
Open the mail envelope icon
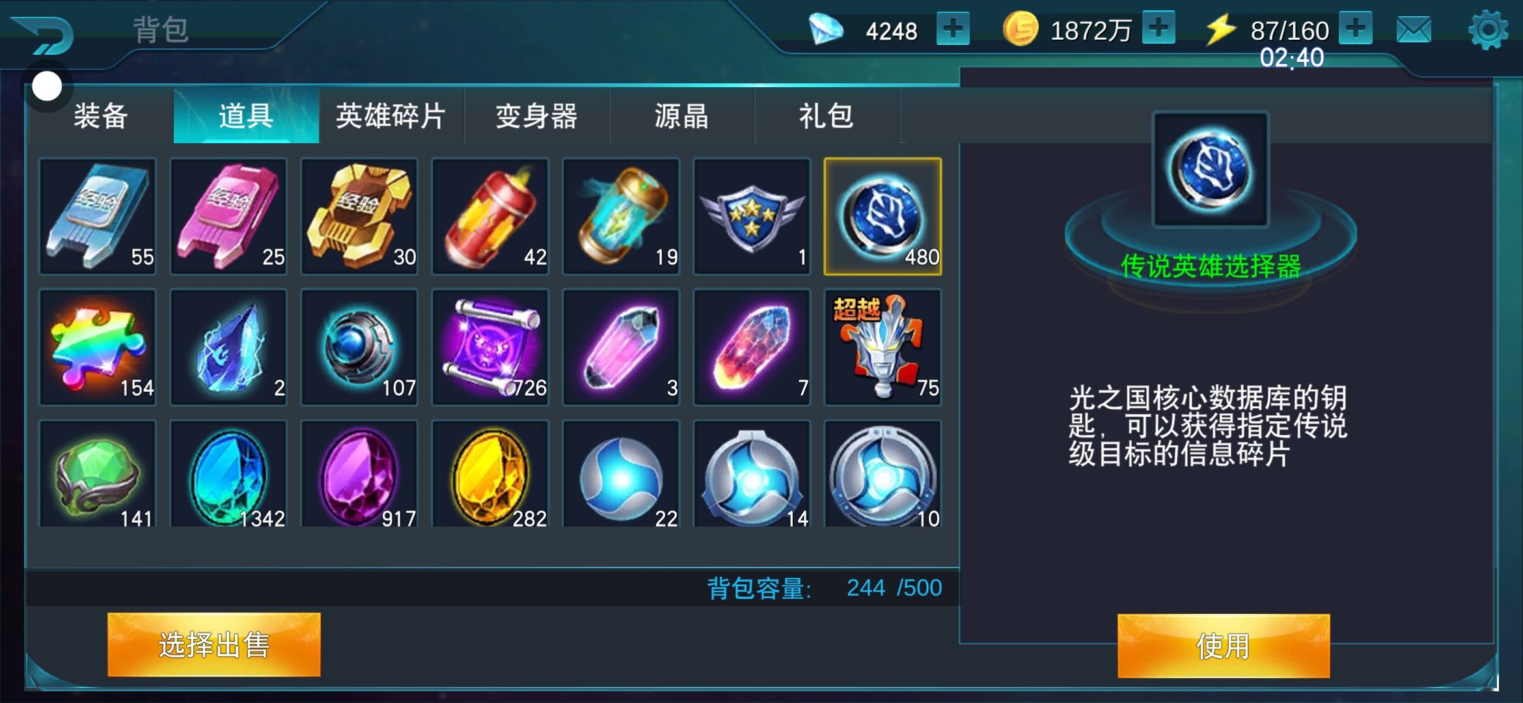(x=1414, y=30)
